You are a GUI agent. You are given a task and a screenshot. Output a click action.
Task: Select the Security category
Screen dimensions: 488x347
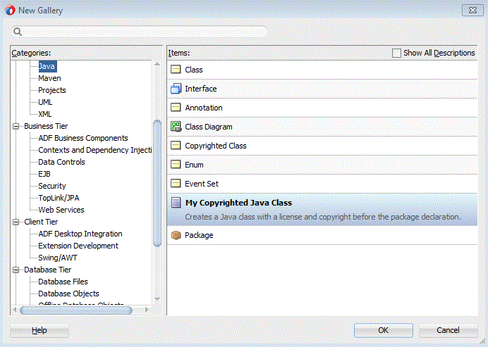click(52, 186)
